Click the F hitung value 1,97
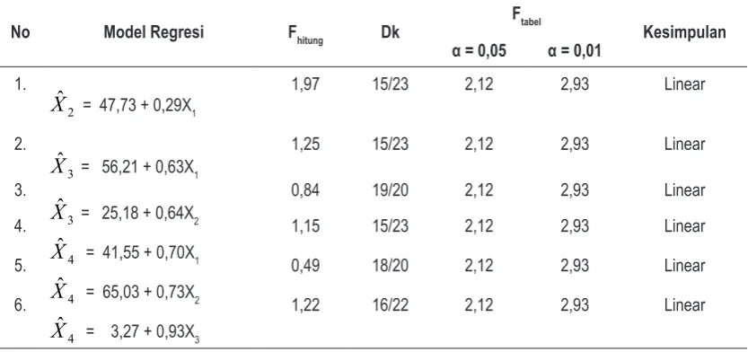Screen dimensions: 748x352 click(x=305, y=84)
